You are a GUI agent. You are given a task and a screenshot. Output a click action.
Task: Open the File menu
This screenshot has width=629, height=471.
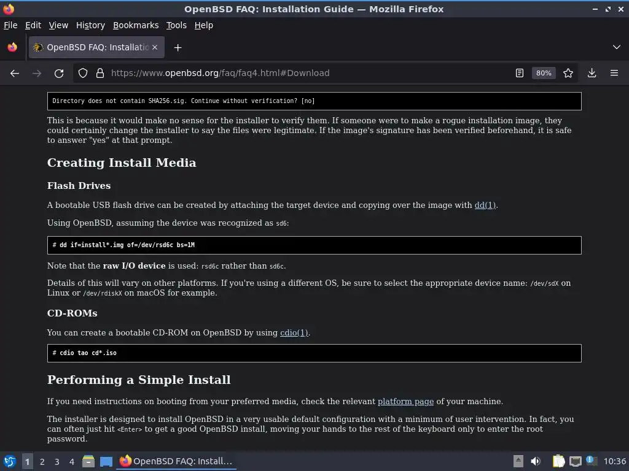(10, 25)
